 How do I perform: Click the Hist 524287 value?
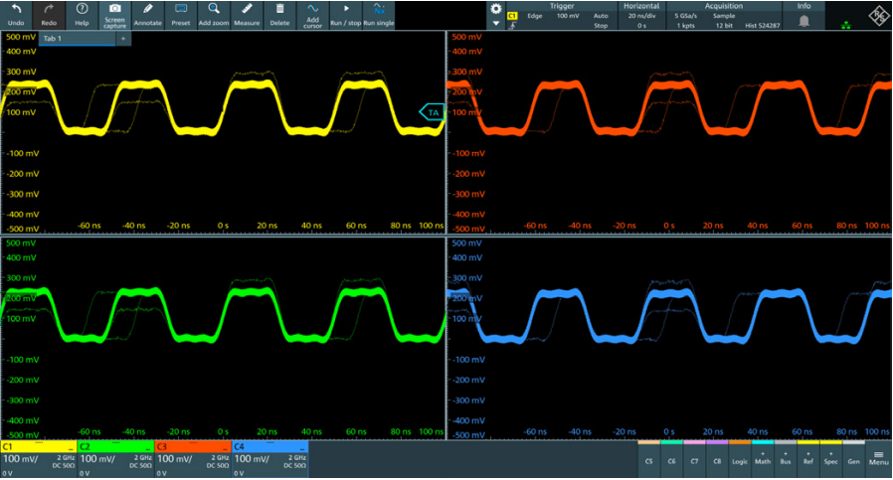tap(763, 26)
